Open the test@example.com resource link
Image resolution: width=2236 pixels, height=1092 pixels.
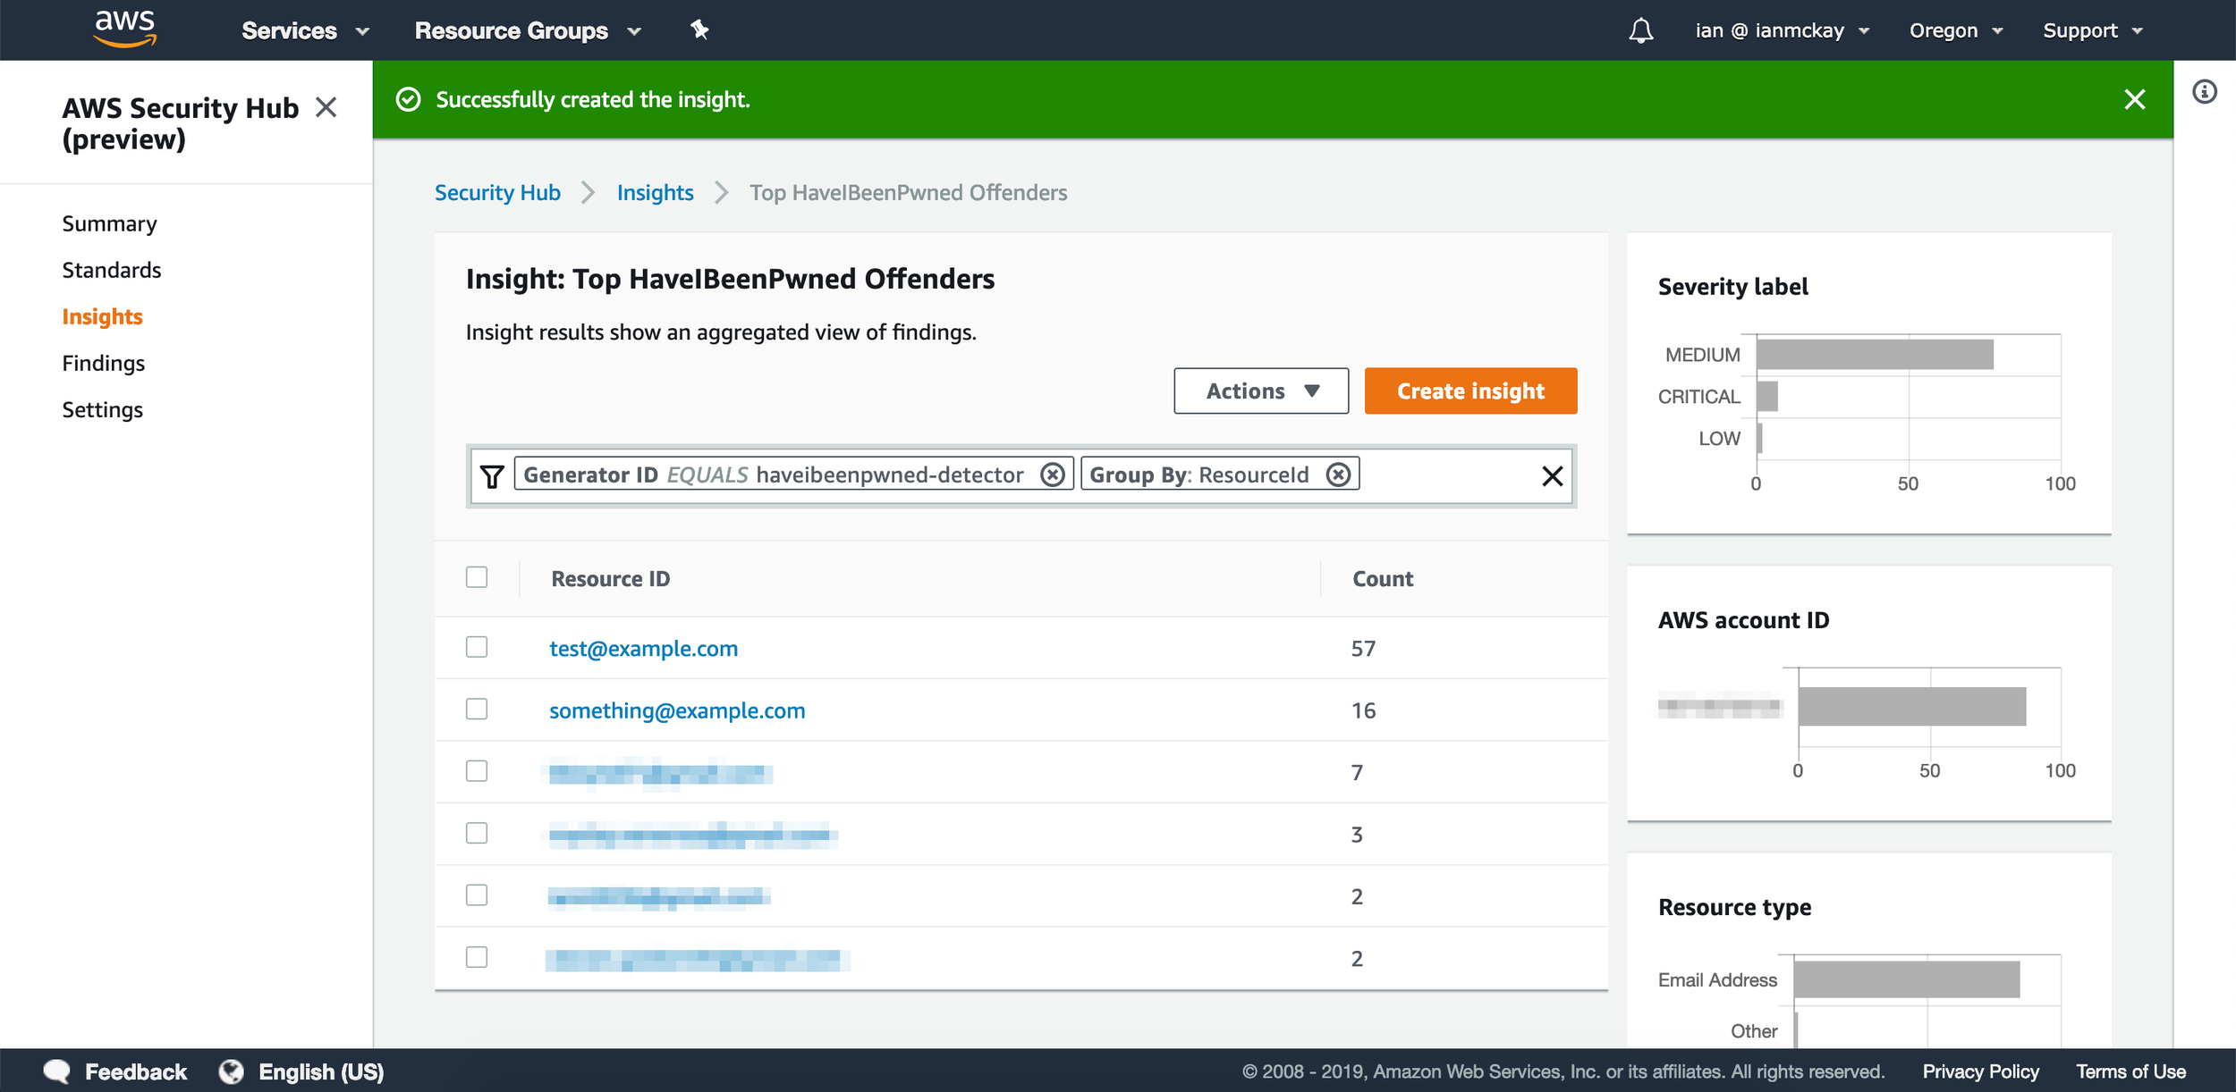coord(643,648)
